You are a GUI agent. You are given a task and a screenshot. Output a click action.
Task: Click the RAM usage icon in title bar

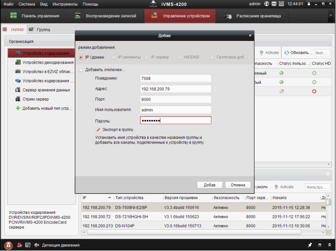[281, 4]
